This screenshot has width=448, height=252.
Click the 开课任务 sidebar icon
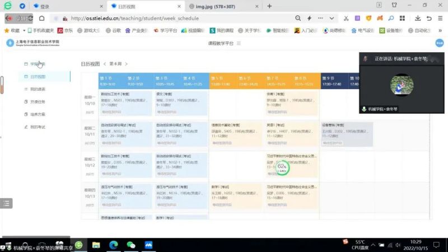pyautogui.click(x=25, y=102)
